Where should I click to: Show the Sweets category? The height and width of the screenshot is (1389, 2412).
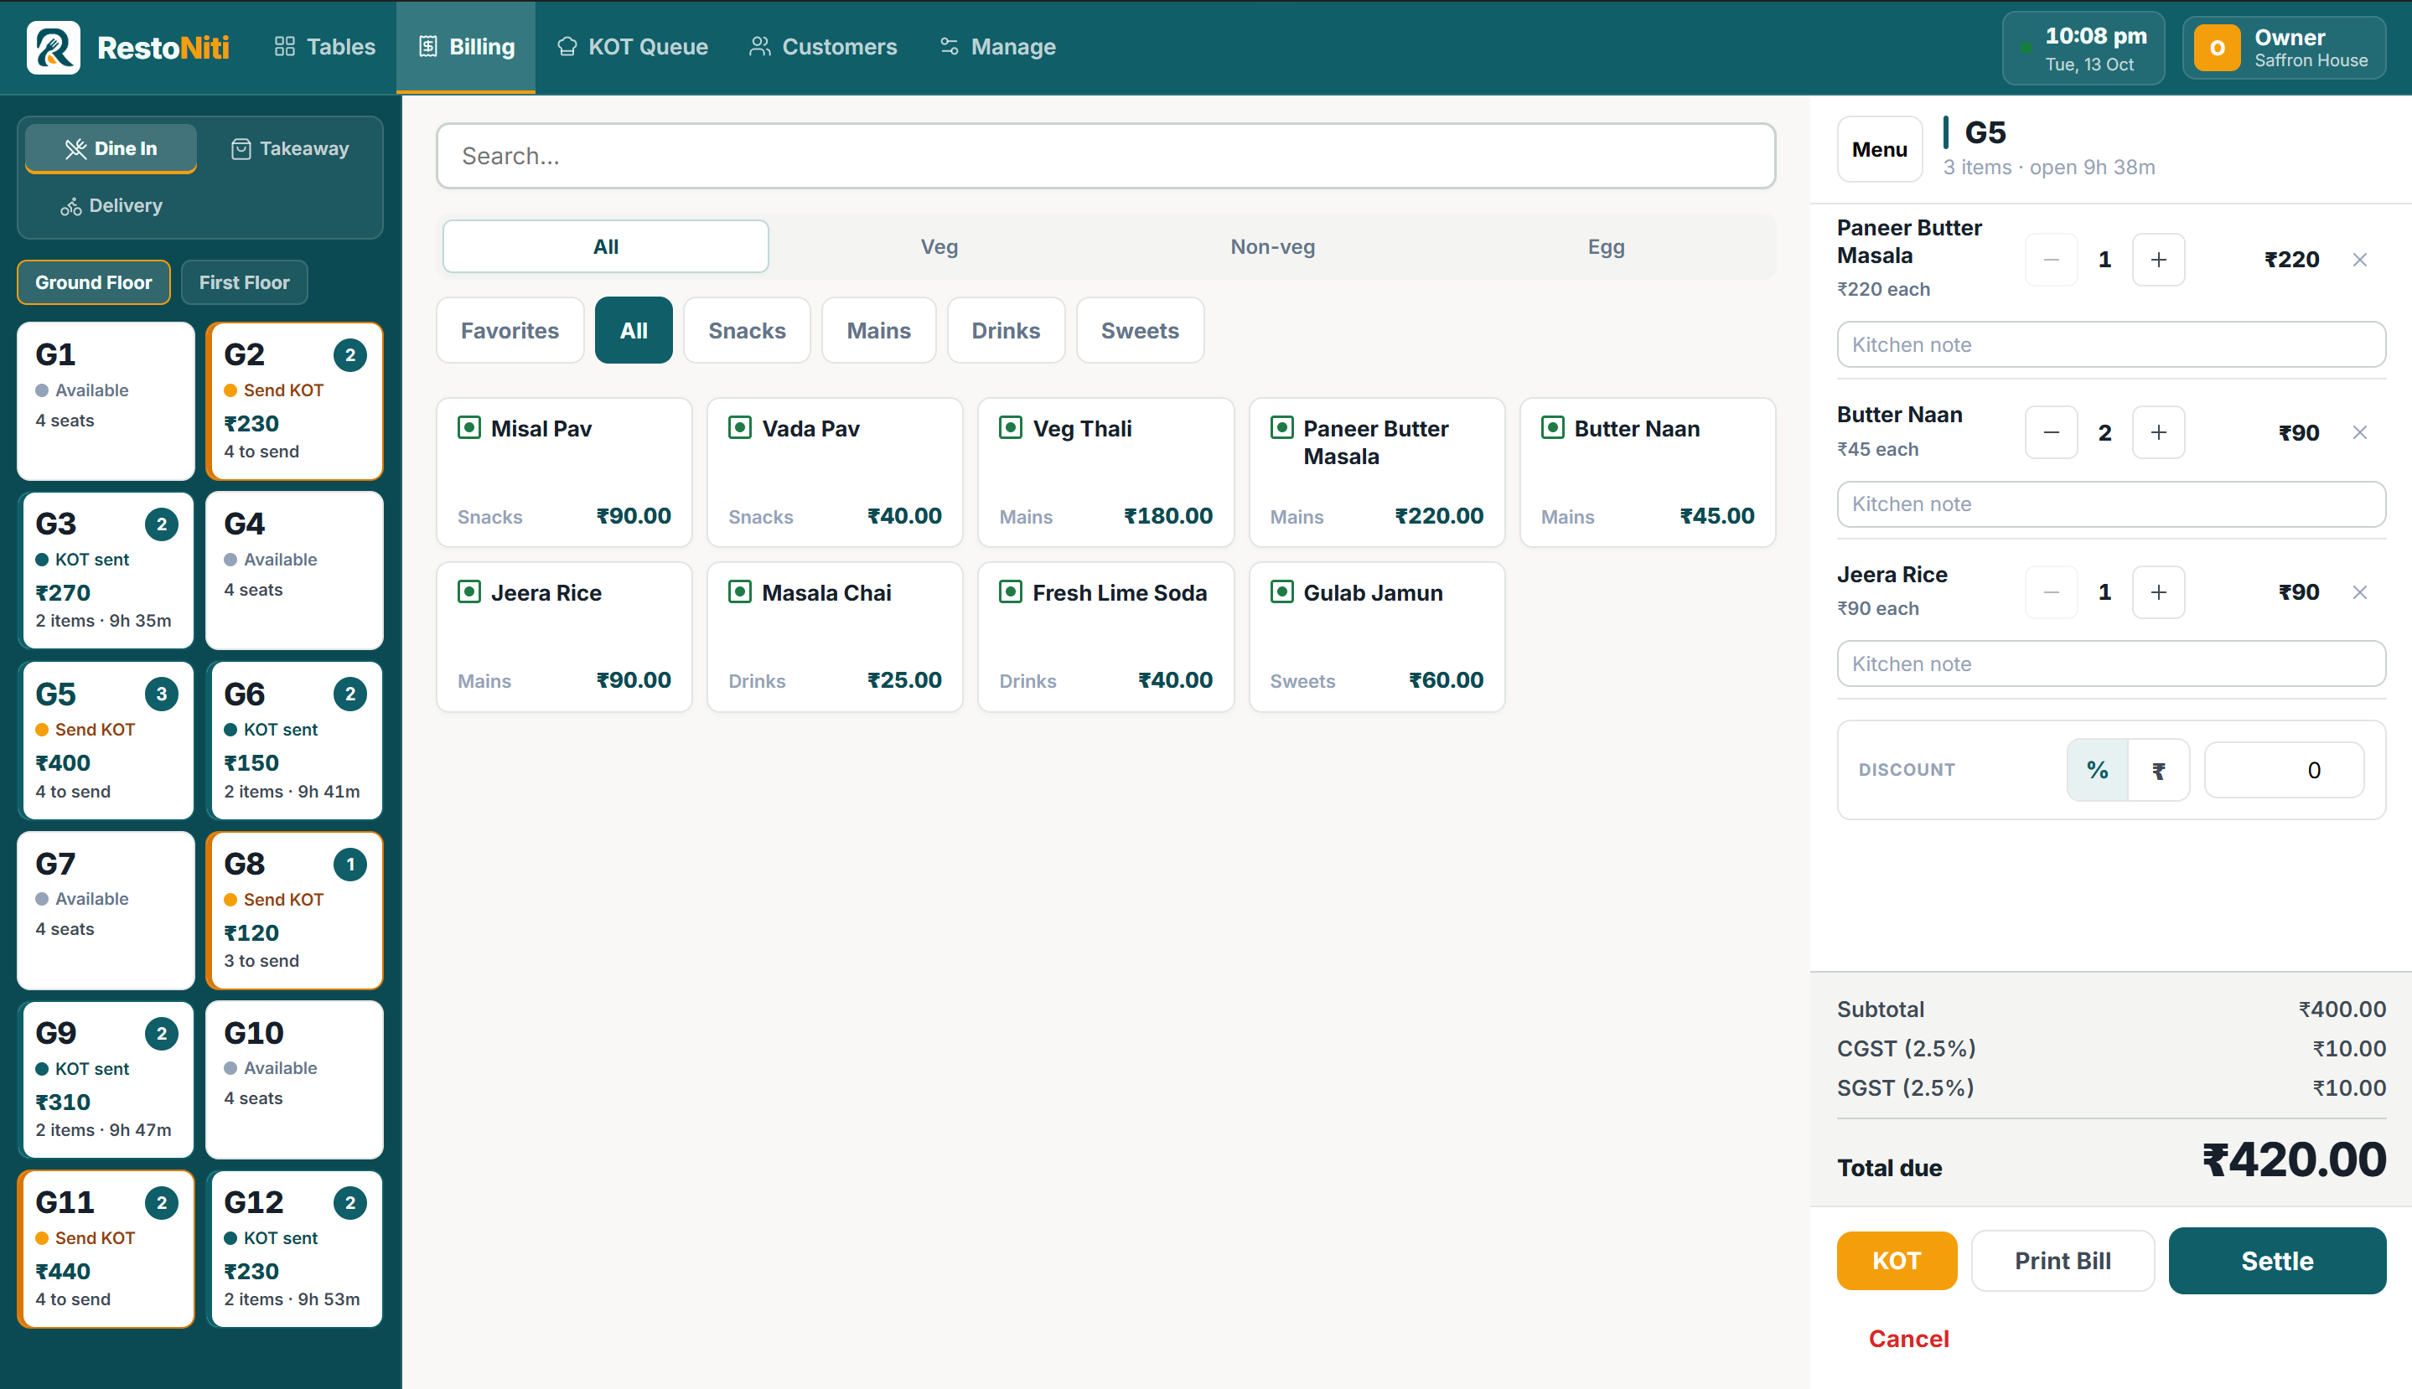1139,330
